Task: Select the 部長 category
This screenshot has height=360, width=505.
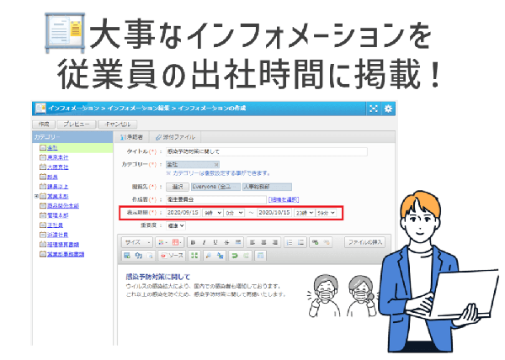Action: [52, 177]
